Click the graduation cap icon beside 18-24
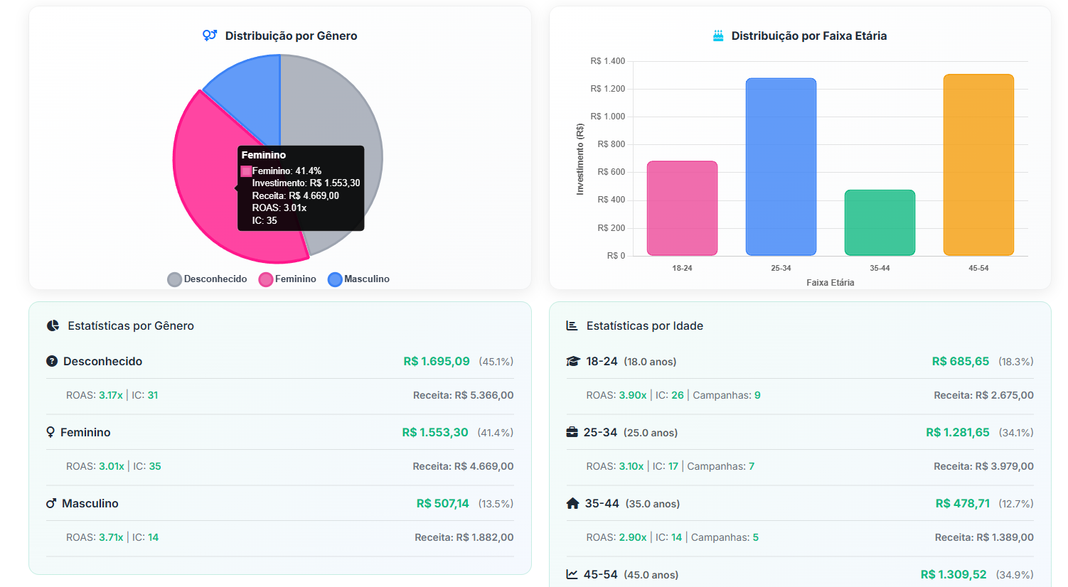The width and height of the screenshot is (1068, 587). click(573, 361)
